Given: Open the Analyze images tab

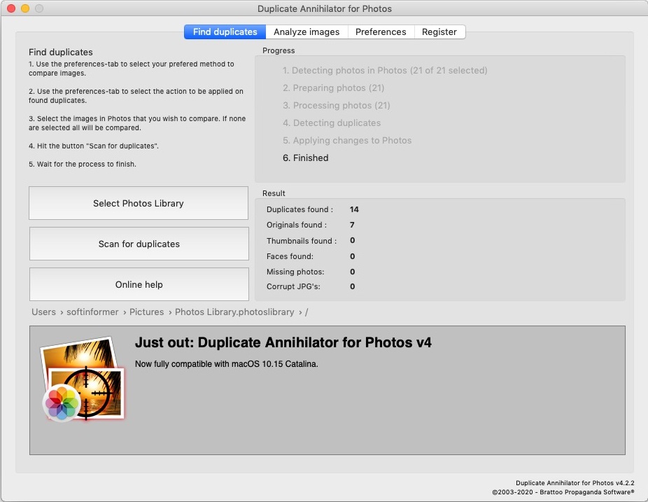Looking at the screenshot, I should pos(307,32).
